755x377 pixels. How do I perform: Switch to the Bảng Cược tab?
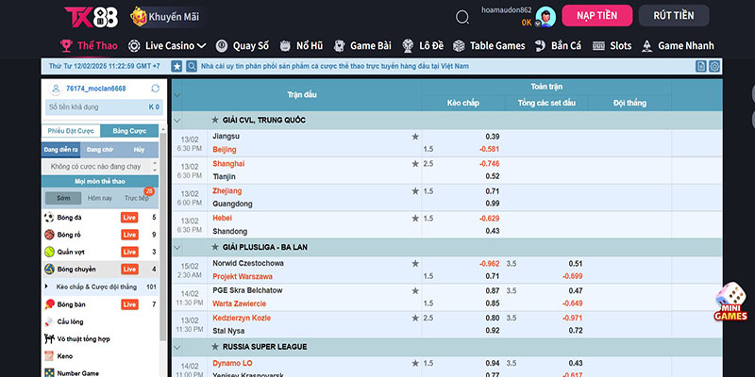pyautogui.click(x=129, y=131)
